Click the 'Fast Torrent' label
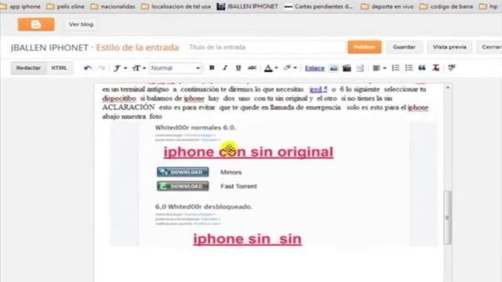502x282 pixels. pyautogui.click(x=238, y=186)
